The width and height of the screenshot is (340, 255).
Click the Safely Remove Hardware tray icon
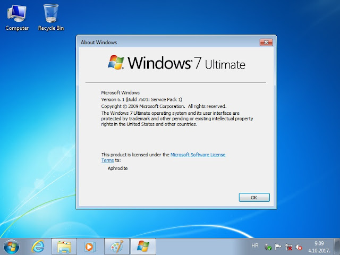[x=268, y=247]
